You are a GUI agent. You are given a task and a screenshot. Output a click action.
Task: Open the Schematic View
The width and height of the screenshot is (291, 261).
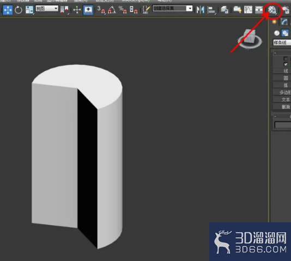tap(259, 10)
